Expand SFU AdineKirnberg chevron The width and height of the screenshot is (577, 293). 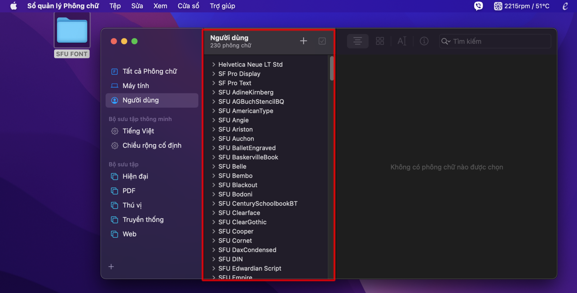coord(213,93)
